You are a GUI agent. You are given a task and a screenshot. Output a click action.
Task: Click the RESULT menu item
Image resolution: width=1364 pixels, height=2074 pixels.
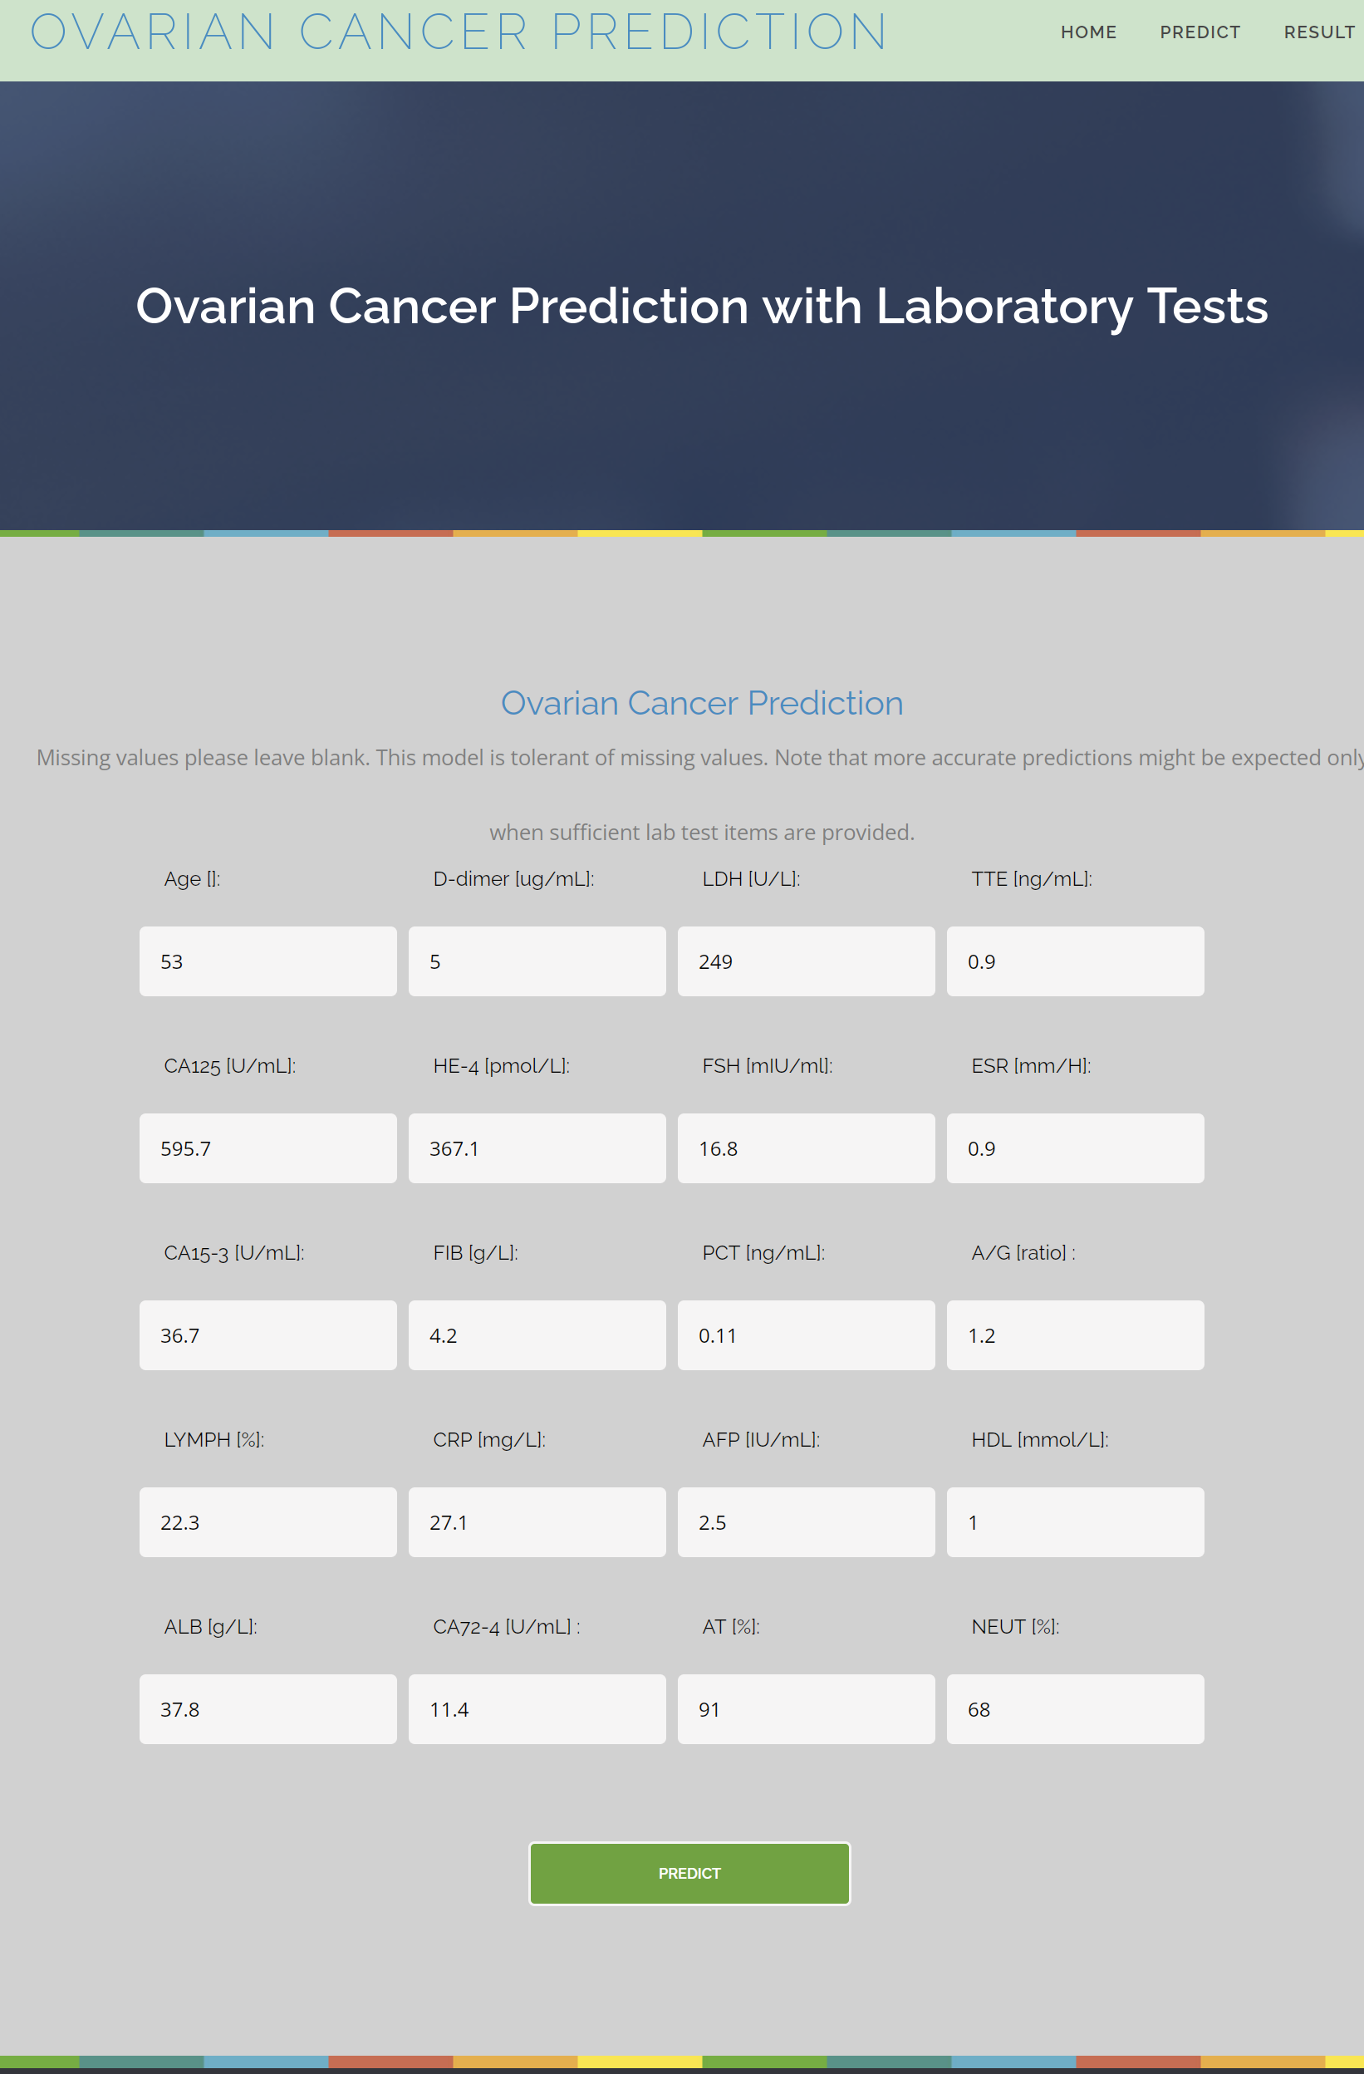click(1317, 32)
